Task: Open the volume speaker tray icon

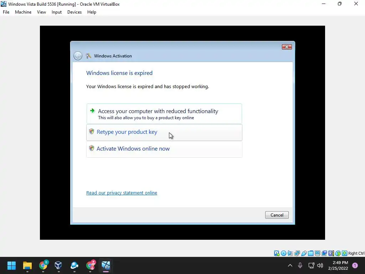Action: 320,265
